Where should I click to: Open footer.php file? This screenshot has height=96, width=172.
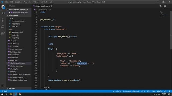tap(14, 46)
